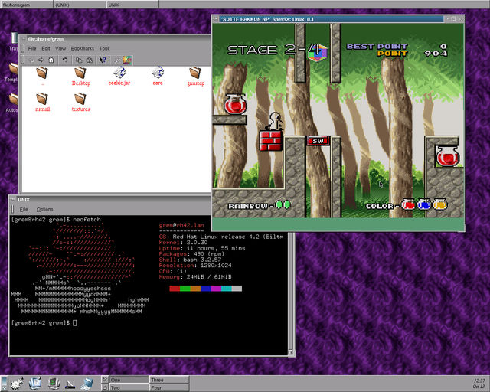Switch to virtual desktop Two
This screenshot has height=392, width=490.
pos(129,387)
